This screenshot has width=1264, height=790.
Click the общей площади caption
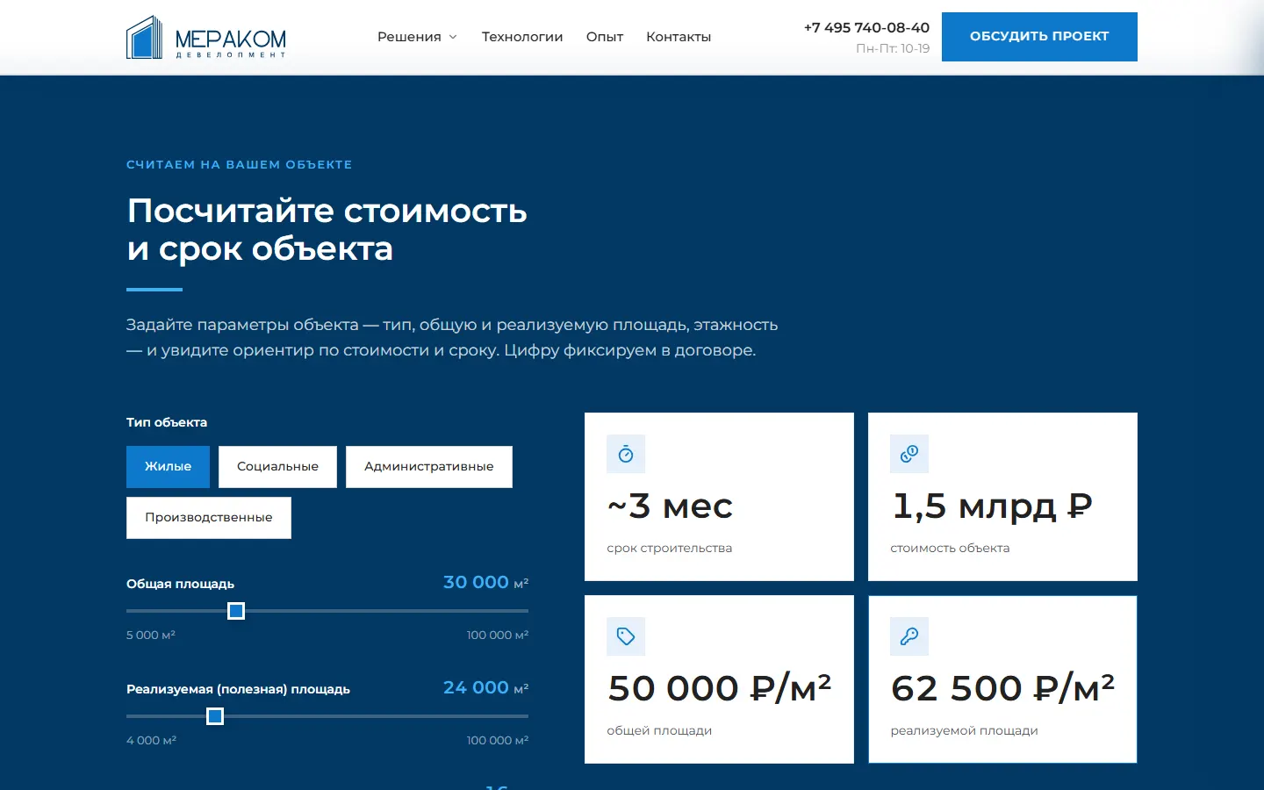(659, 731)
